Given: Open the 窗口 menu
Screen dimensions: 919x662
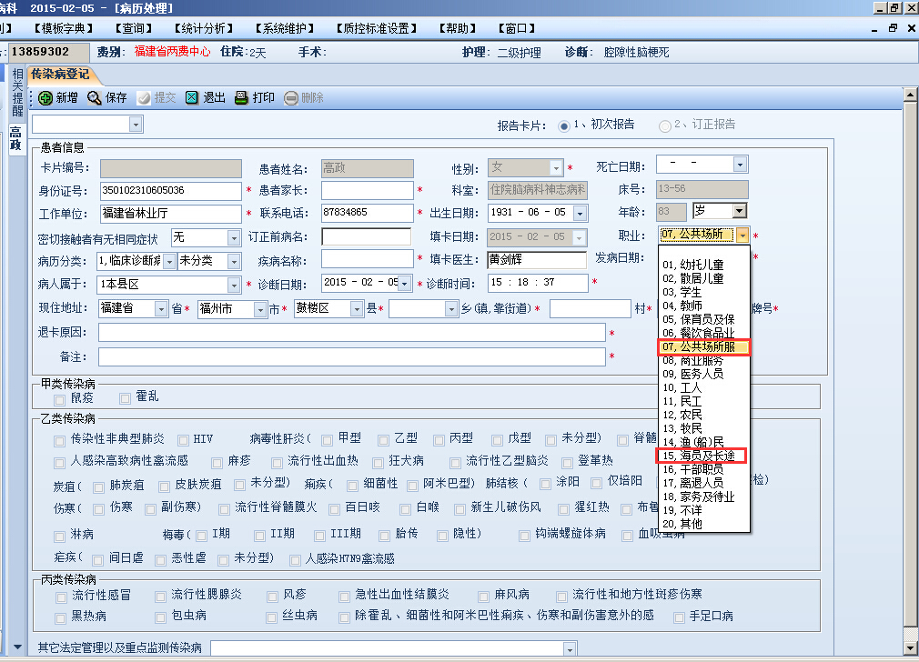Looking at the screenshot, I should point(516,29).
